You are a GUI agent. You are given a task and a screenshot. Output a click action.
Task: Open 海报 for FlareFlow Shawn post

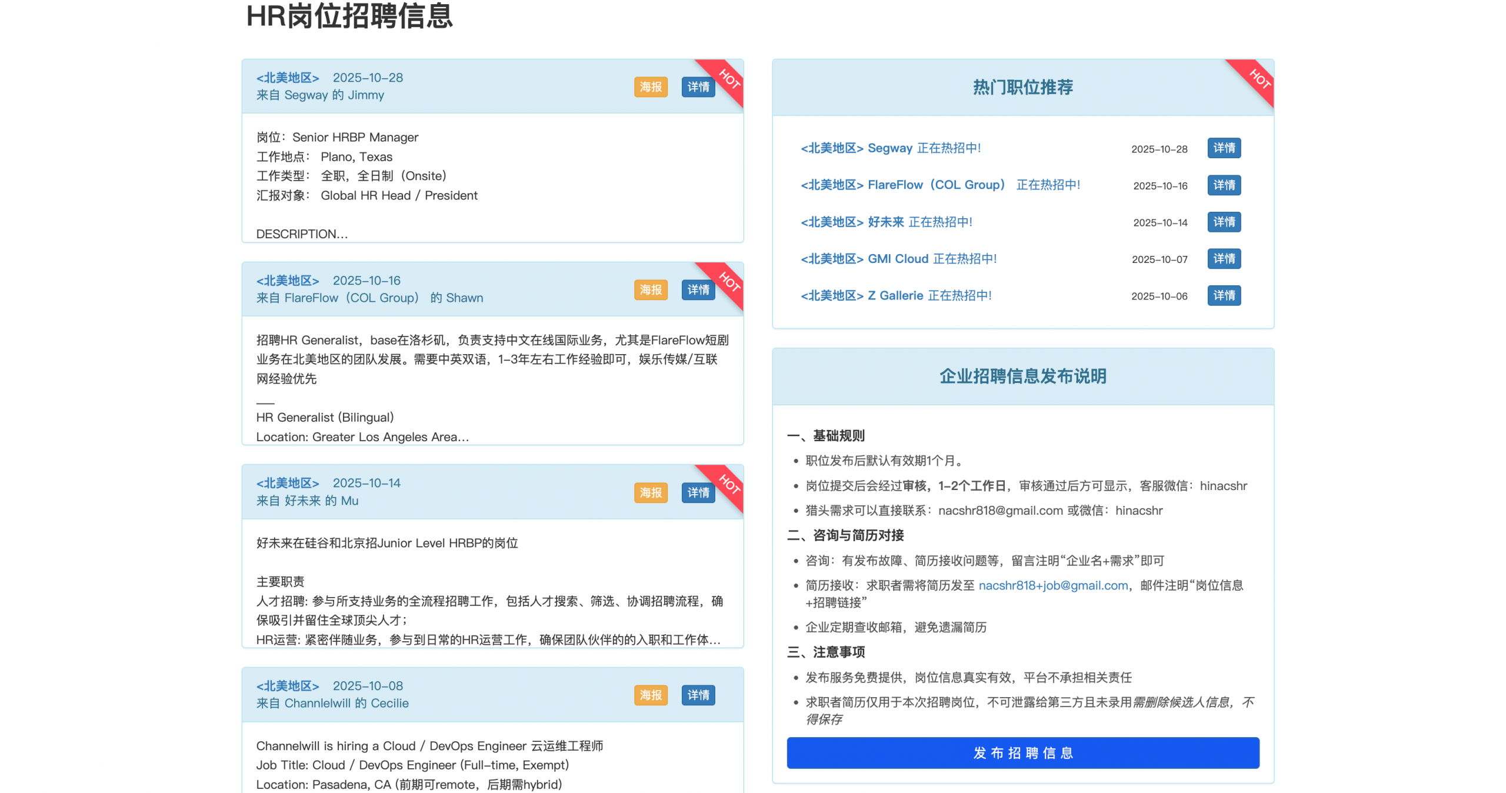tap(650, 289)
